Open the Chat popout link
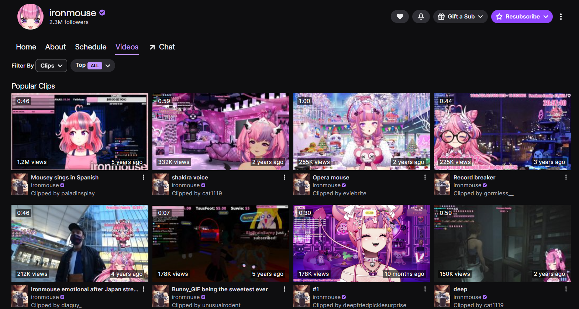 [x=162, y=47]
